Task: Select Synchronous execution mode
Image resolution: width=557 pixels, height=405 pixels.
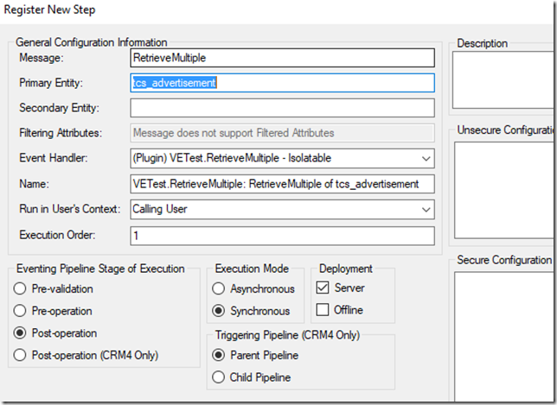Action: (x=219, y=311)
